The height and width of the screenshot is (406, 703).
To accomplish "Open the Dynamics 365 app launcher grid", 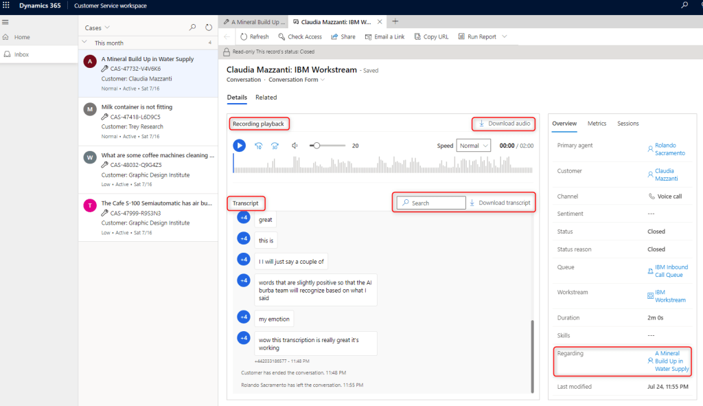I will [x=7, y=5].
